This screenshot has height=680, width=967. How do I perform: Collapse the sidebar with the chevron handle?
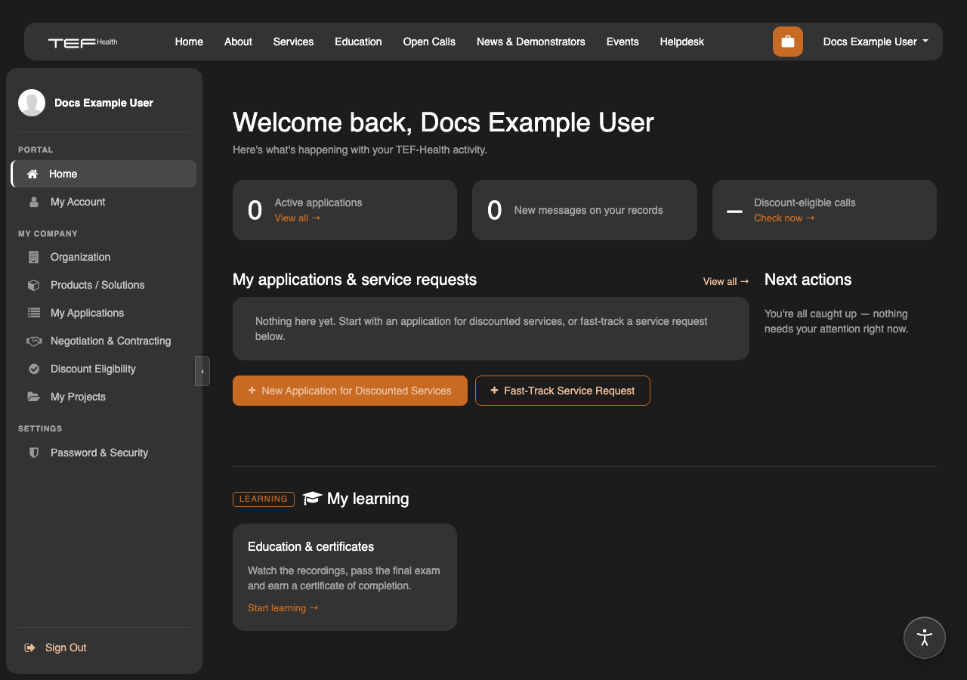coord(202,371)
